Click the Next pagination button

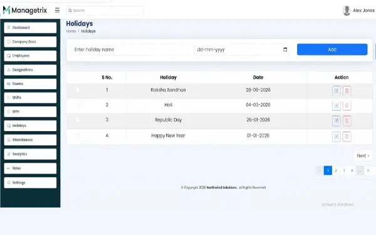(x=363, y=156)
